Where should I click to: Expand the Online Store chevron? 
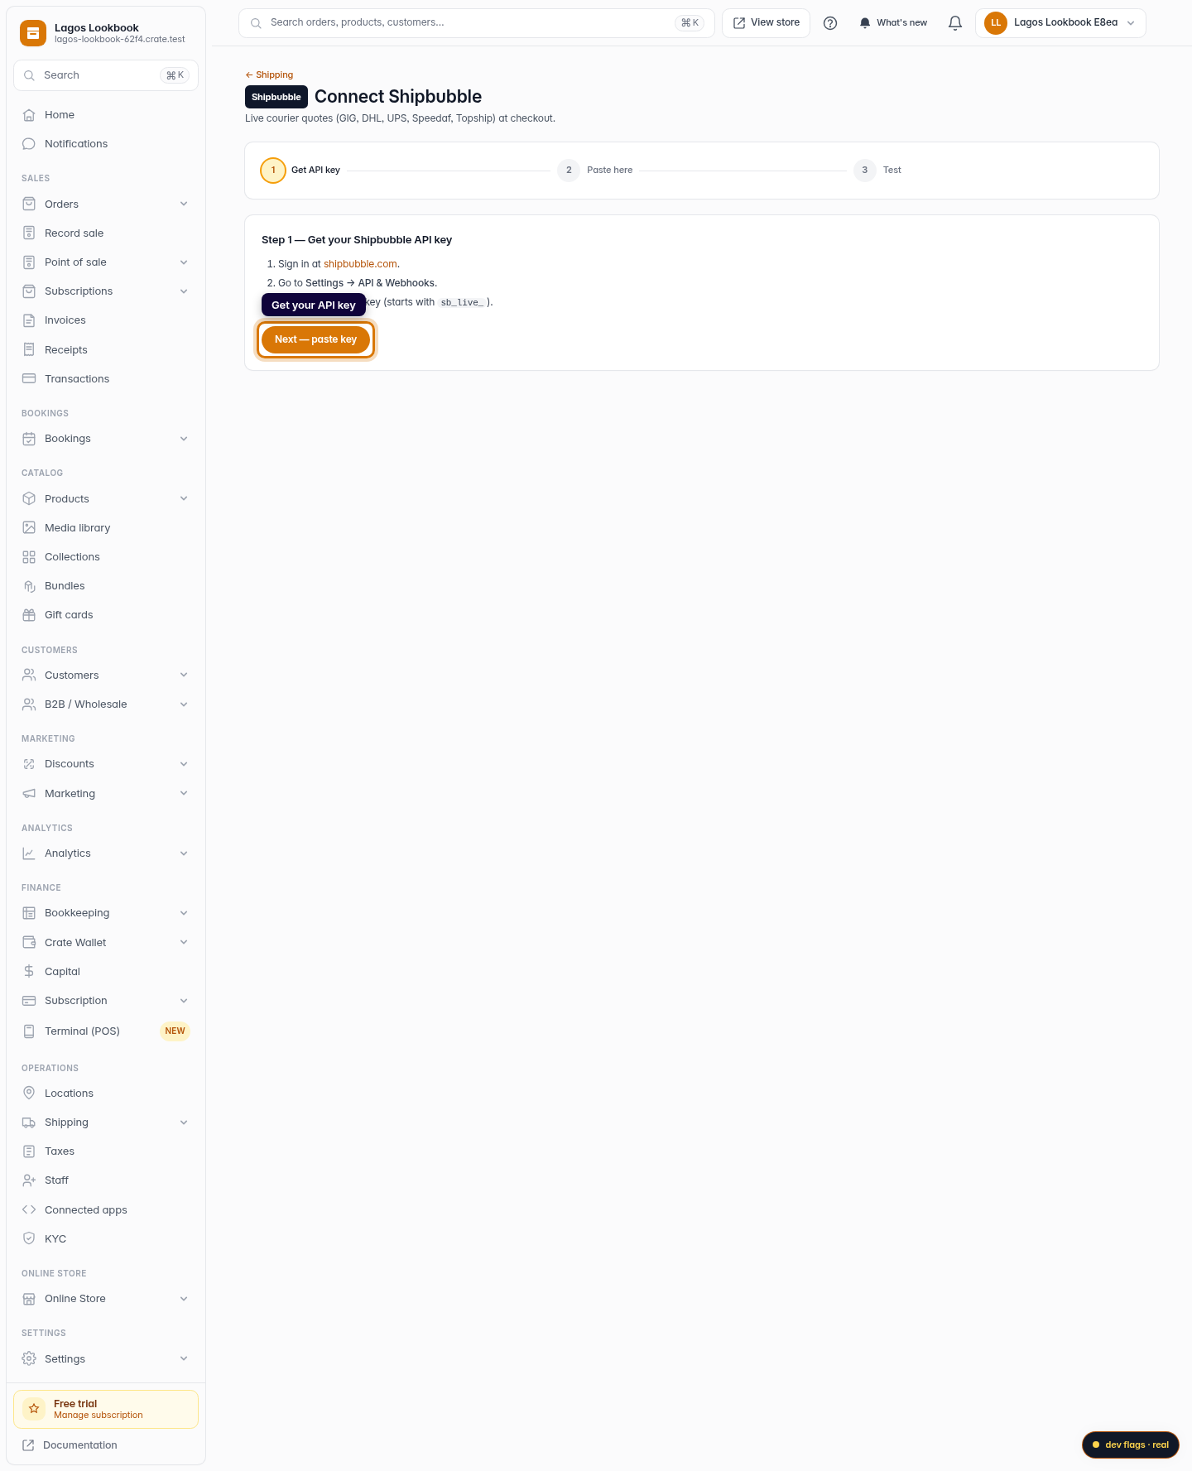click(184, 1299)
